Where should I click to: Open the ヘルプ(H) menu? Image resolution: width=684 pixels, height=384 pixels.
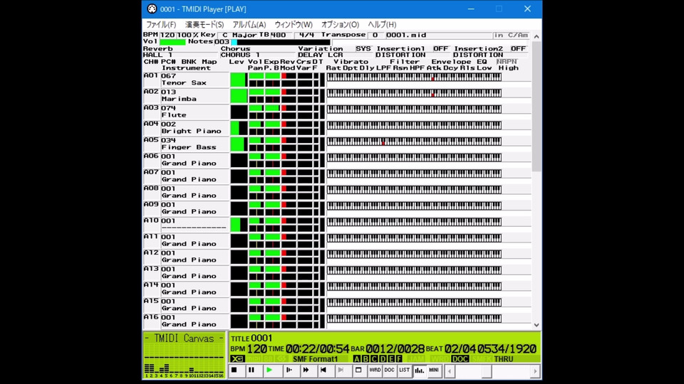pyautogui.click(x=382, y=24)
